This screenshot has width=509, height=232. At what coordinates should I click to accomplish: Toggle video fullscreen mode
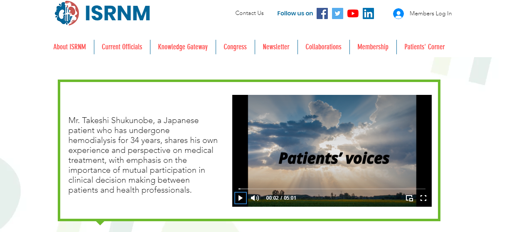(x=423, y=198)
